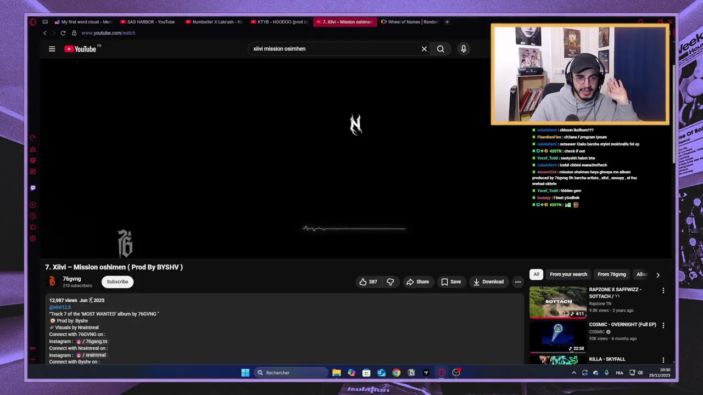Run search with the magnifier button

(x=440, y=49)
